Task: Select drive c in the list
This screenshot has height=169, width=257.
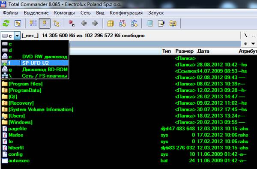Action: tap(35, 44)
